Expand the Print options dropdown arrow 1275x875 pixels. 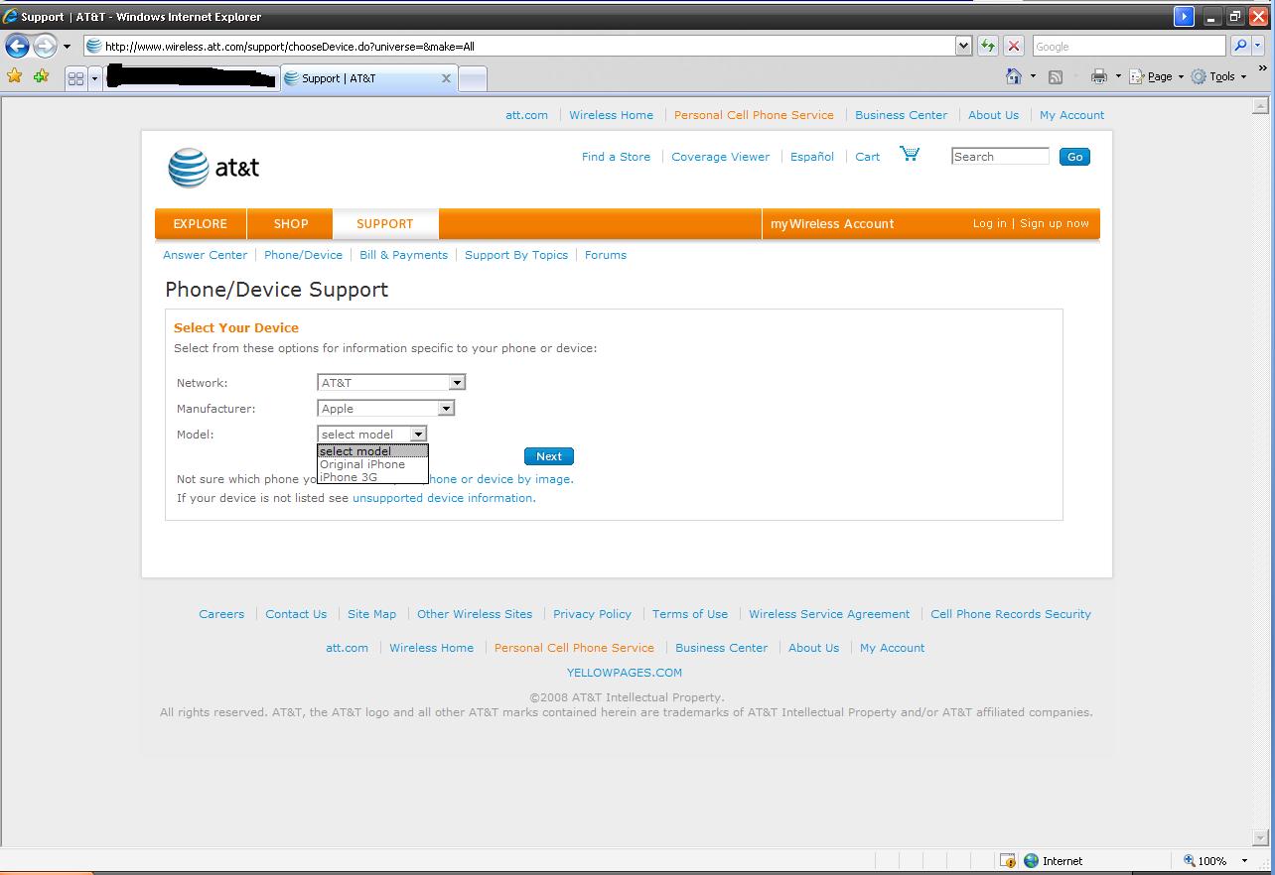[x=1118, y=76]
